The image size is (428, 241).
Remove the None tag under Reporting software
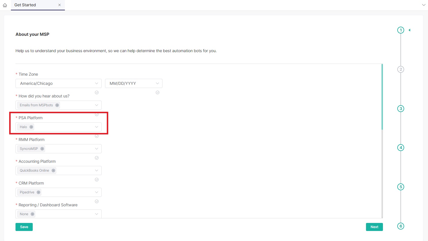[x=32, y=214]
